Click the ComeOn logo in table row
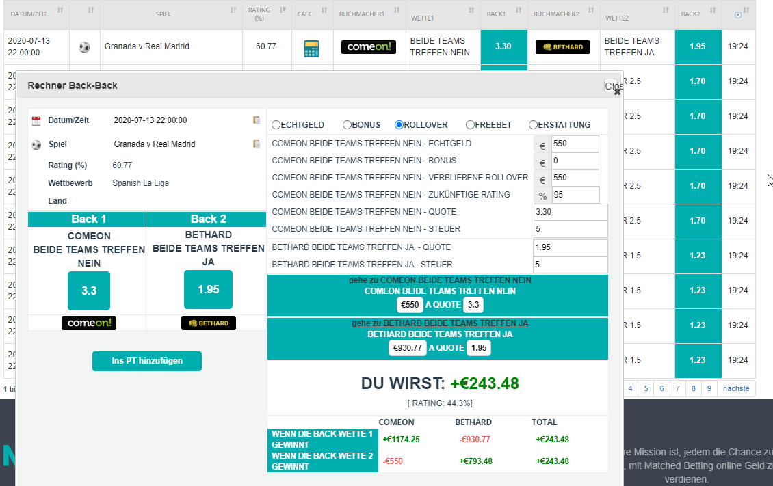The image size is (773, 486). (369, 47)
